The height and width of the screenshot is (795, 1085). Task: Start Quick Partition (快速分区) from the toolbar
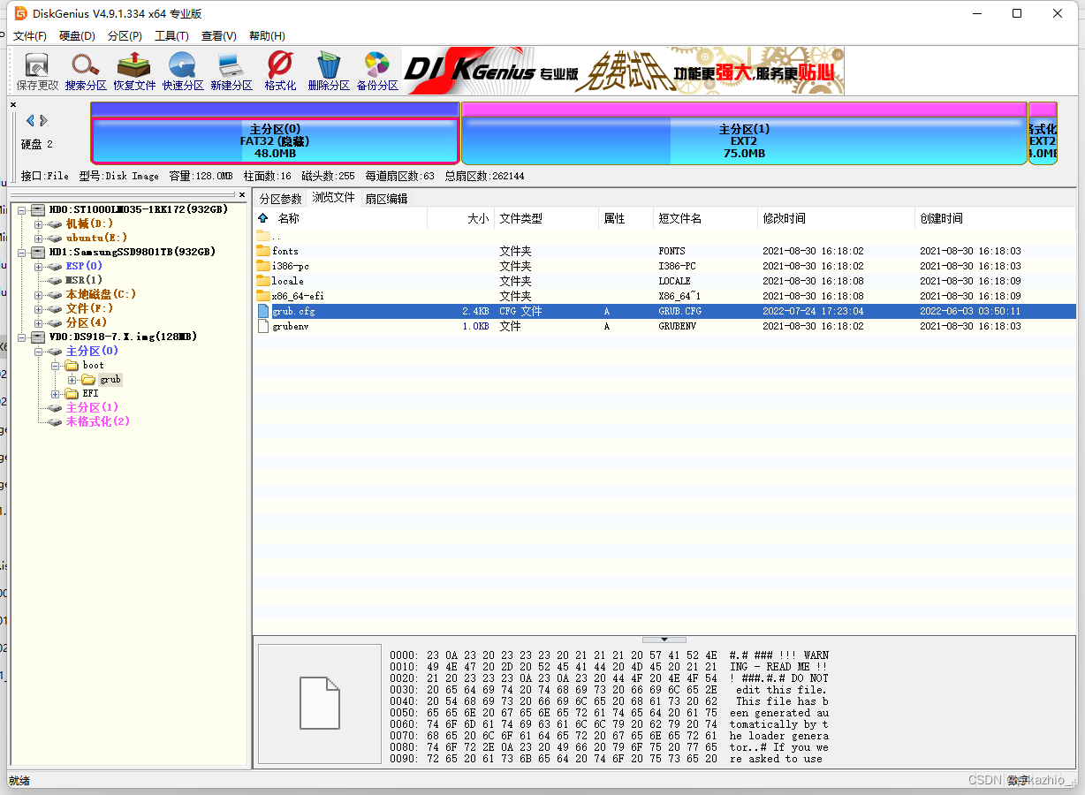click(x=183, y=72)
